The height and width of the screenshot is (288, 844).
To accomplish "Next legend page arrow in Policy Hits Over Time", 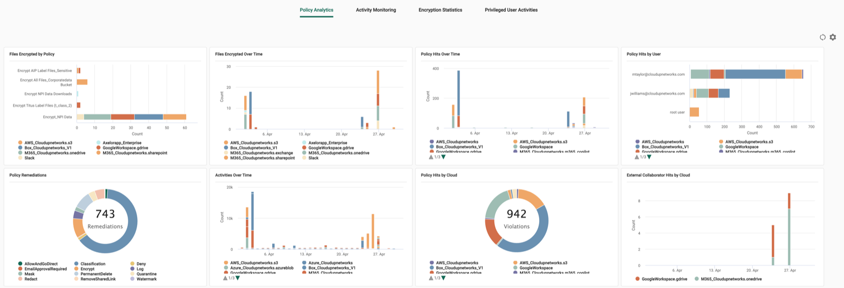I will pyautogui.click(x=443, y=157).
